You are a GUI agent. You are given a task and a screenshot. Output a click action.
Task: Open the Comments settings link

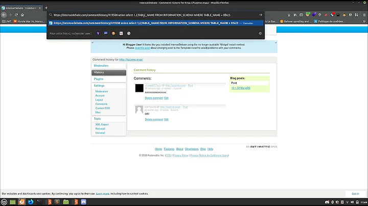(101, 104)
